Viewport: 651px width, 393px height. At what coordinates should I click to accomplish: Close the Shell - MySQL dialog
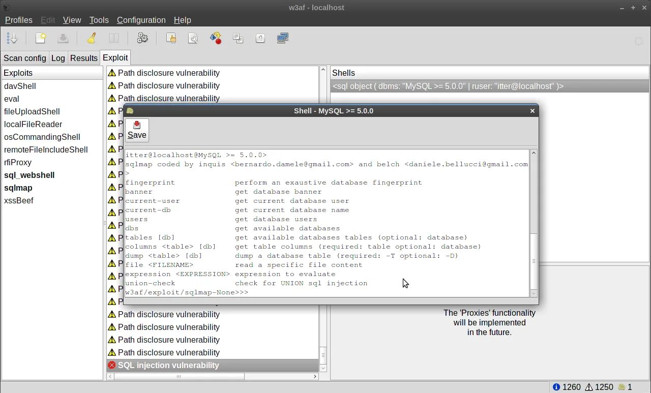[532, 111]
